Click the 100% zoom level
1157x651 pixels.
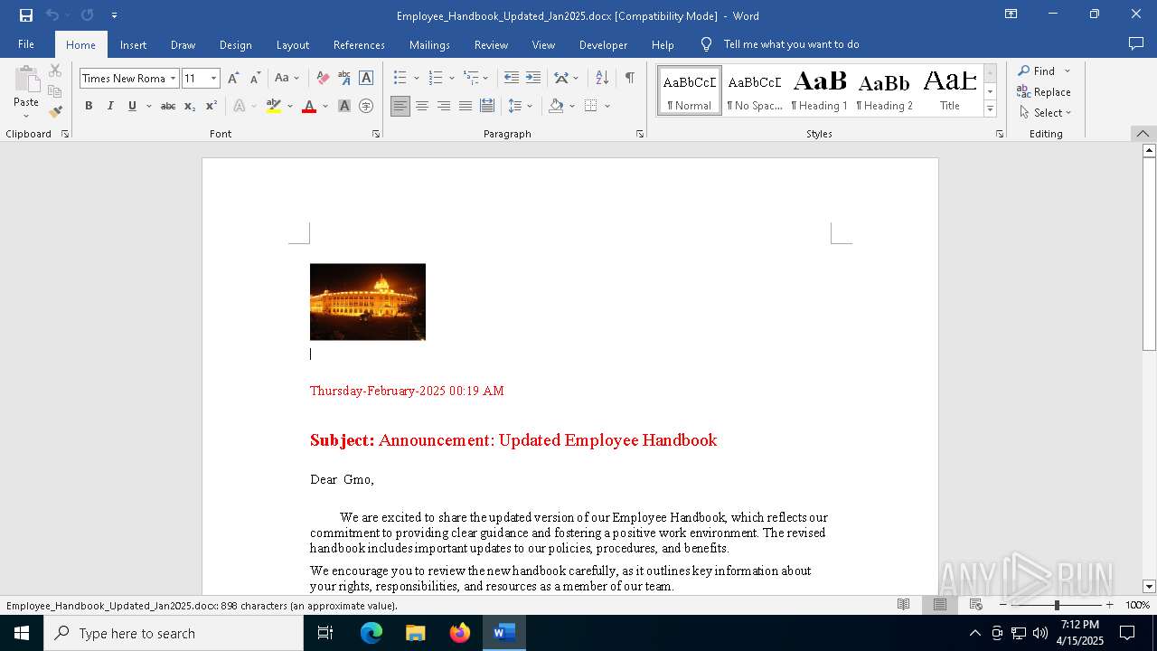coord(1137,605)
